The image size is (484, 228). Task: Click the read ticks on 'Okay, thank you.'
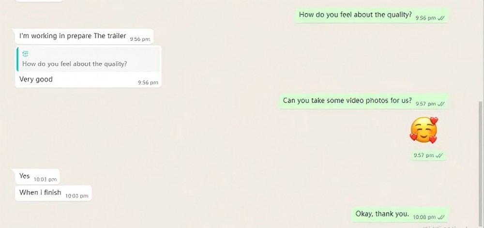[x=441, y=217]
